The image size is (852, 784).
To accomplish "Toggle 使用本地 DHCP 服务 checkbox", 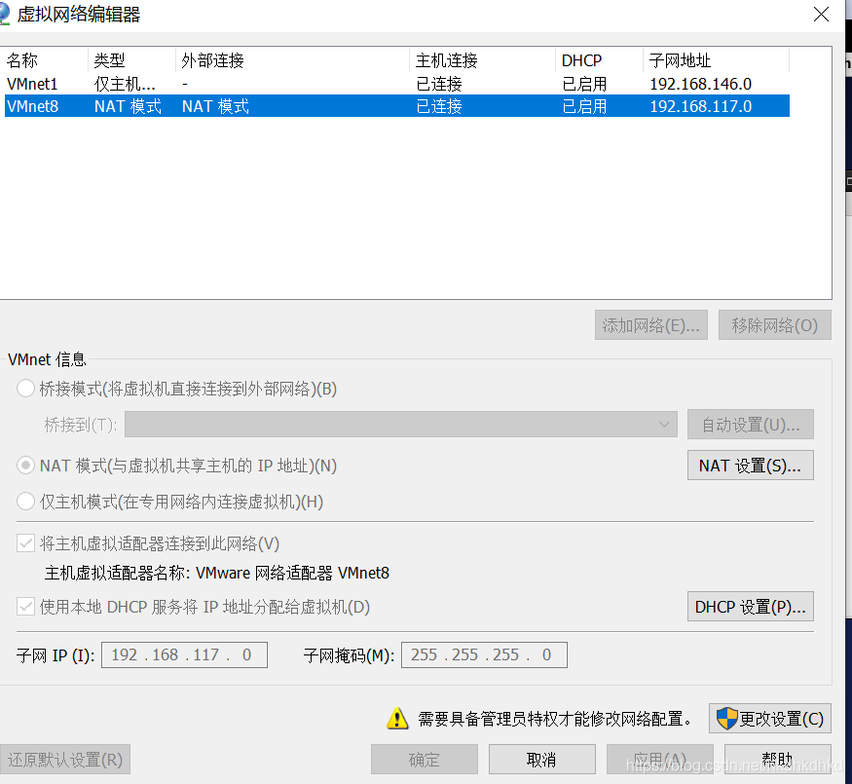I will (x=25, y=607).
